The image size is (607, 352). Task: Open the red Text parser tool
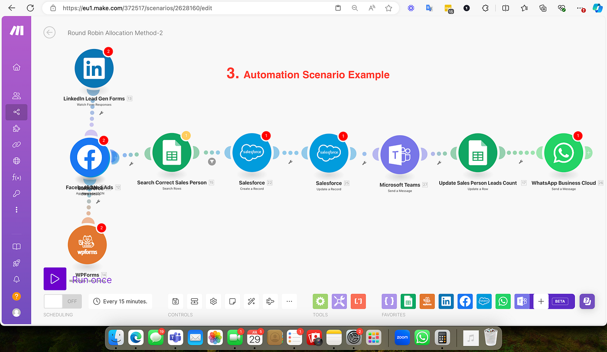[358, 301]
